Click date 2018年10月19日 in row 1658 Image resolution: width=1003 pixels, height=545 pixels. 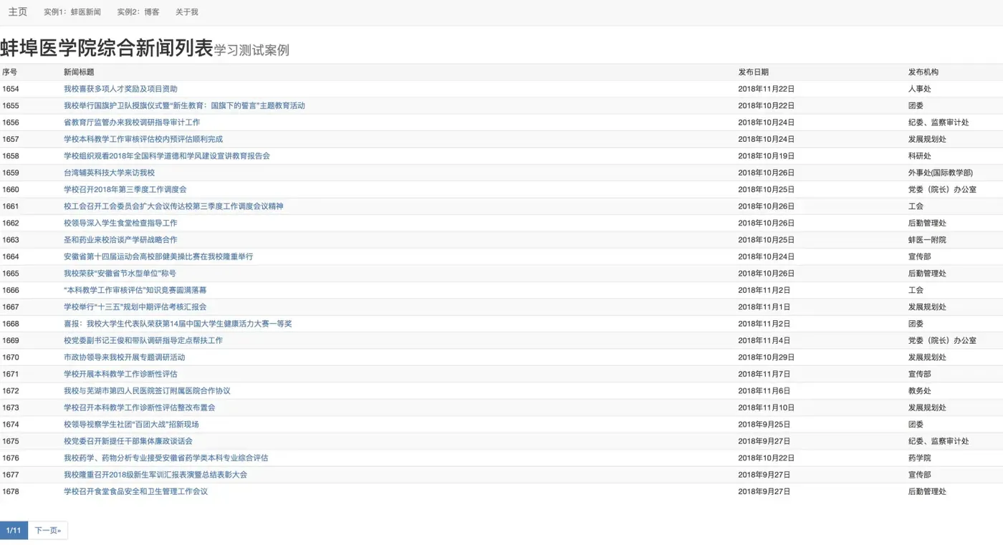pos(767,156)
